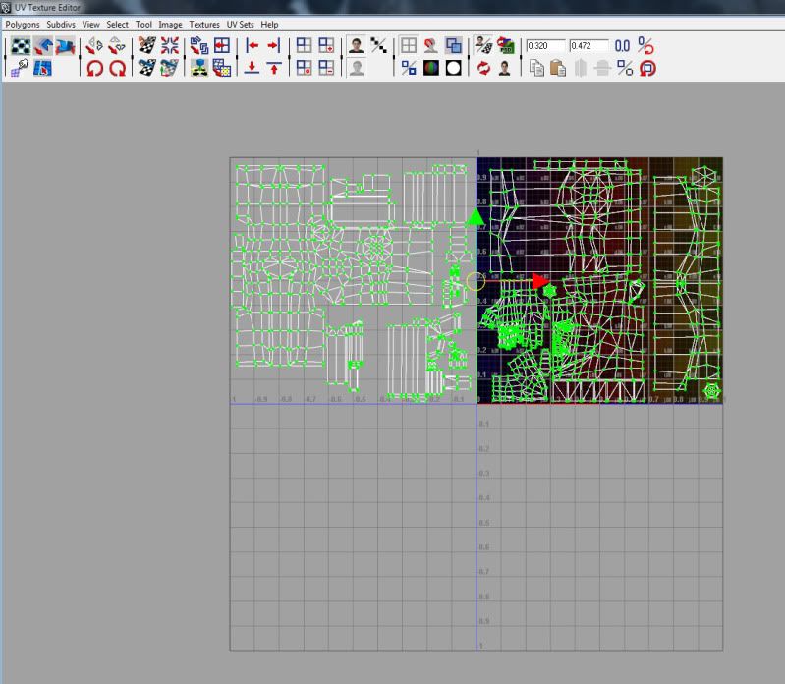
Task: Refresh the UV values 0.0 button
Action: [622, 46]
